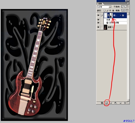135x123 pixels.
Task: Click the Add Layer Mask button
Action: (106, 103)
